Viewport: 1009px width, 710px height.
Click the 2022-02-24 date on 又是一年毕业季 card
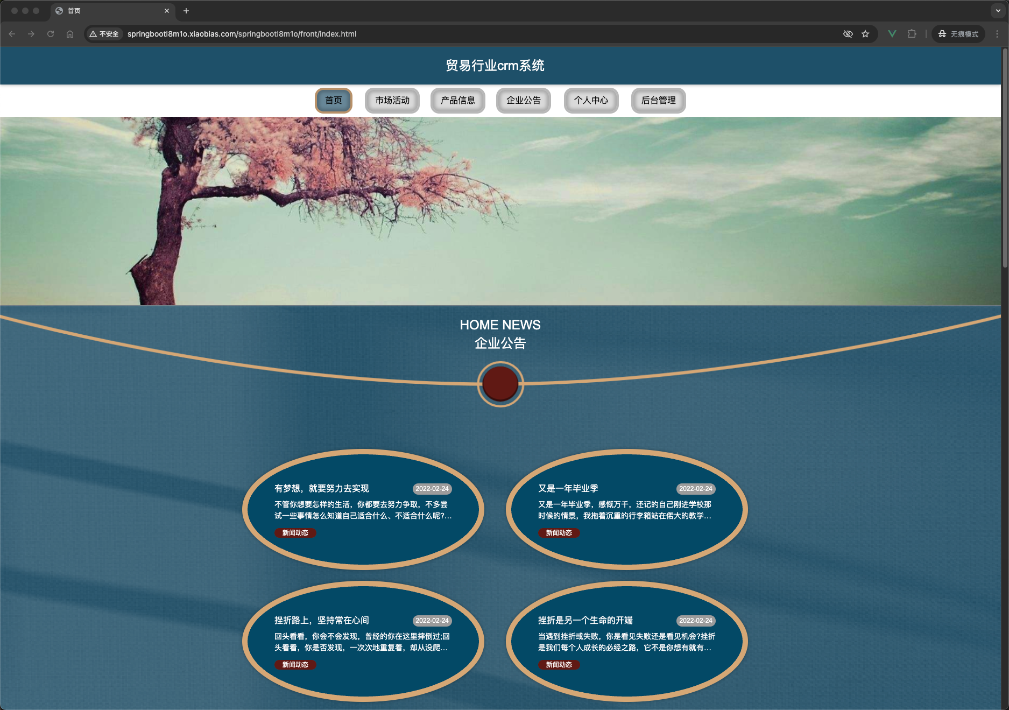click(696, 489)
